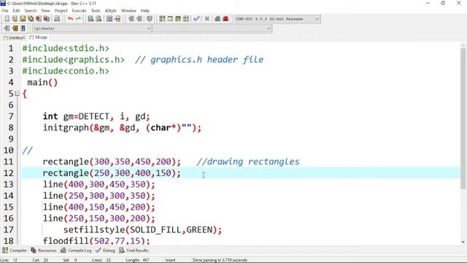Click 'line(400,300,450,350);' on line 13
The height and width of the screenshot is (263, 467).
pyautogui.click(x=99, y=184)
